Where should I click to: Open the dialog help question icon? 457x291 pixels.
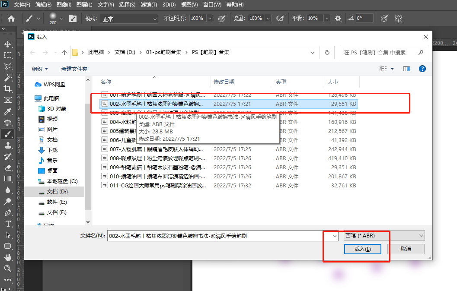[422, 69]
